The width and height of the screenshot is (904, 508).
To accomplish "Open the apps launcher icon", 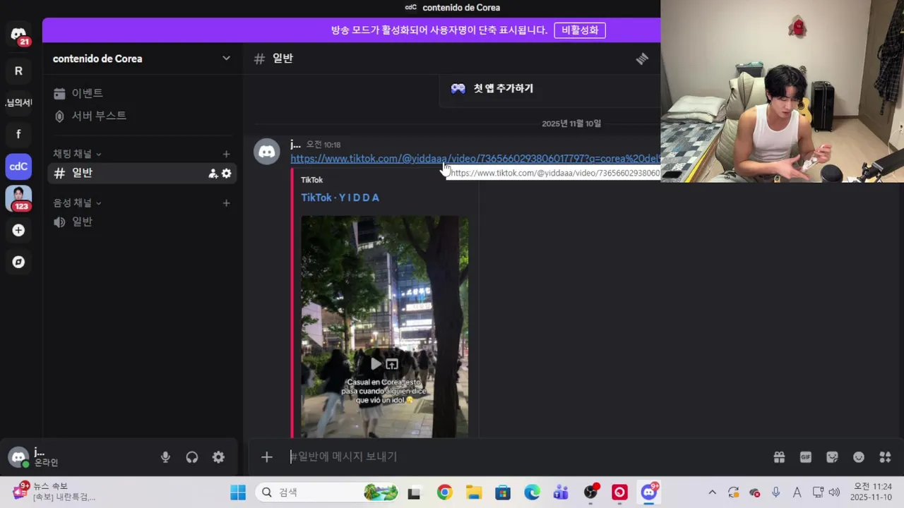I will click(885, 457).
